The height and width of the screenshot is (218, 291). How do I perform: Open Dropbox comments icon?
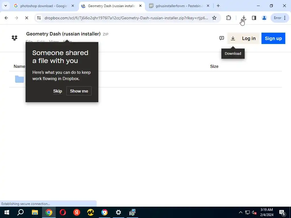(222, 38)
